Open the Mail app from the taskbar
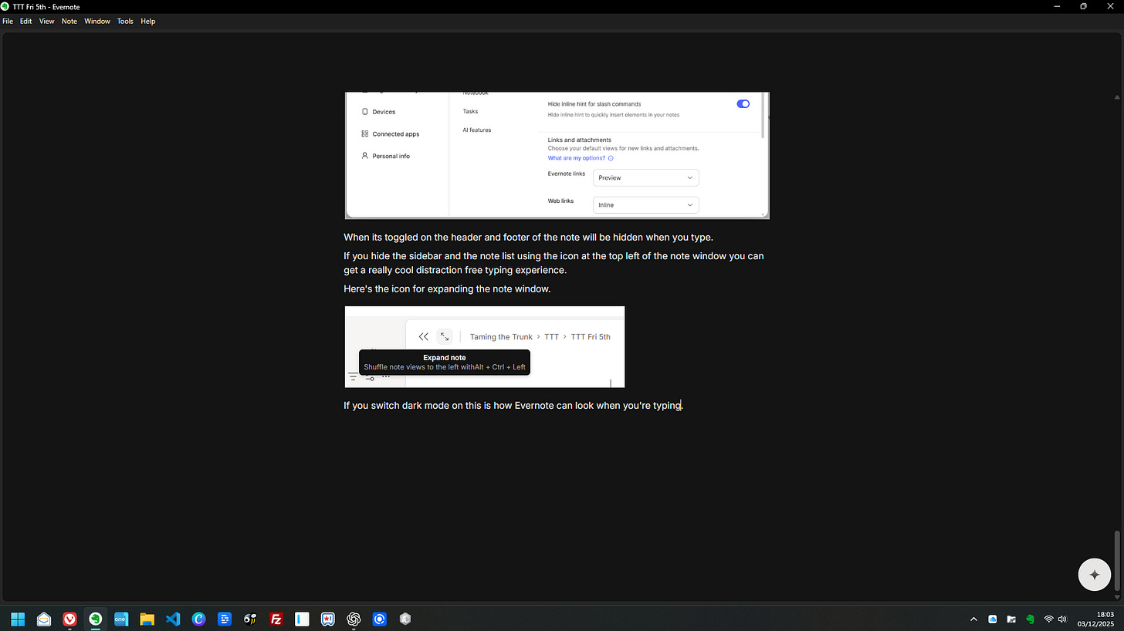This screenshot has height=631, width=1124. pyautogui.click(x=44, y=619)
